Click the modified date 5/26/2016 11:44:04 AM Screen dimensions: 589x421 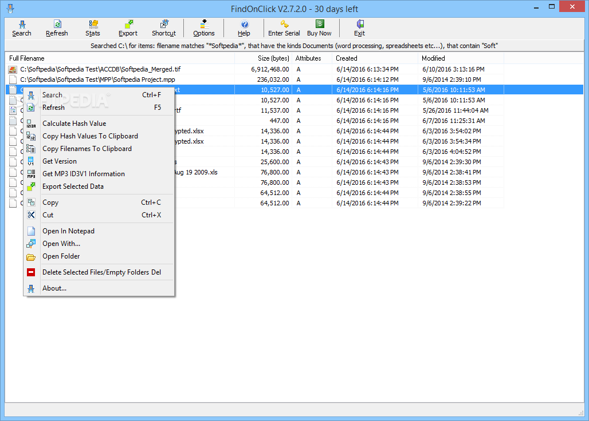click(456, 110)
